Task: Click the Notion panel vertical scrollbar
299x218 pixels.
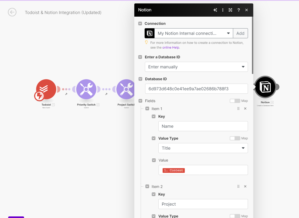Action: pos(252,45)
